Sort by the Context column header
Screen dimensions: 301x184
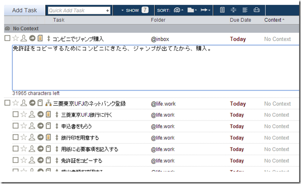pos(274,20)
